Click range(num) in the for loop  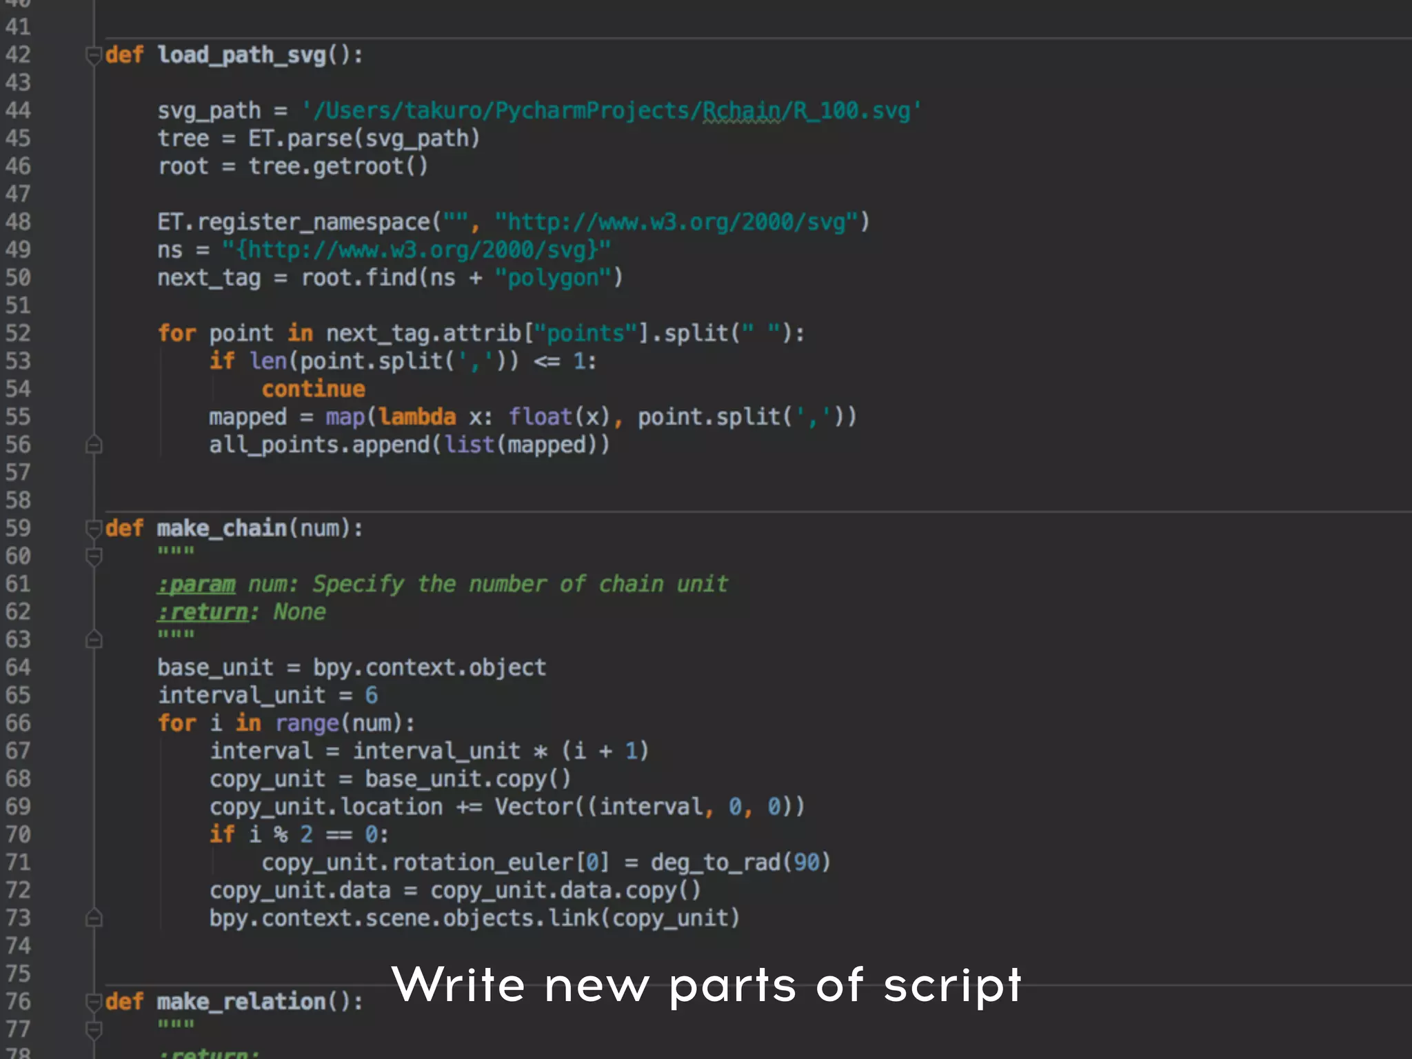pyautogui.click(x=339, y=723)
